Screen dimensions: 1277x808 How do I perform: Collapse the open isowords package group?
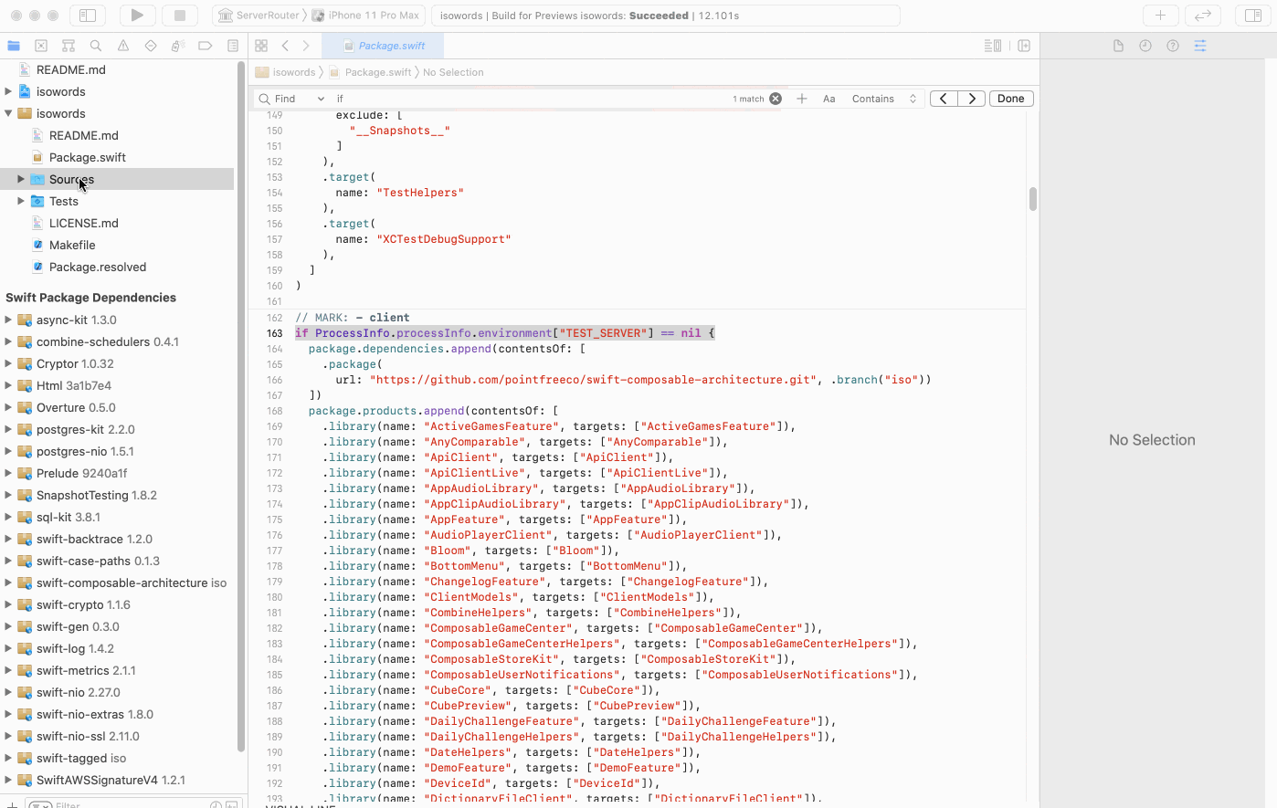[8, 113]
